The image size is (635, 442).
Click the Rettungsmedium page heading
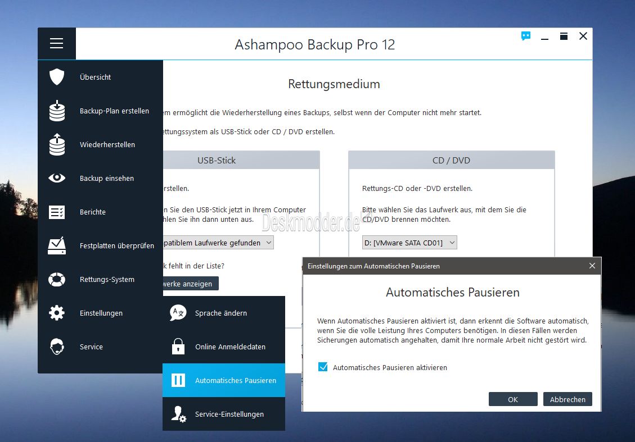(334, 84)
